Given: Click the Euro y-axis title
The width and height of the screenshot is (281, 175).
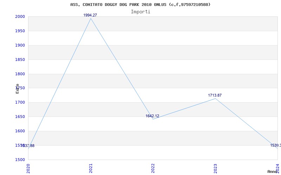Looking at the screenshot, I should click(x=17, y=89).
